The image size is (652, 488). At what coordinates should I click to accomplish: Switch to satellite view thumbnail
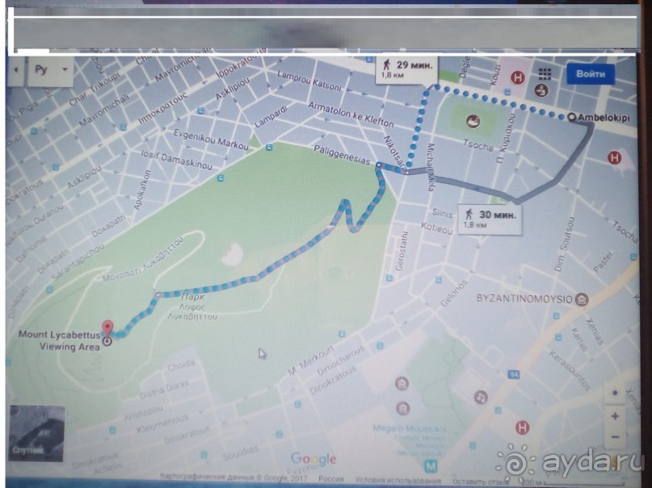pos(36,432)
